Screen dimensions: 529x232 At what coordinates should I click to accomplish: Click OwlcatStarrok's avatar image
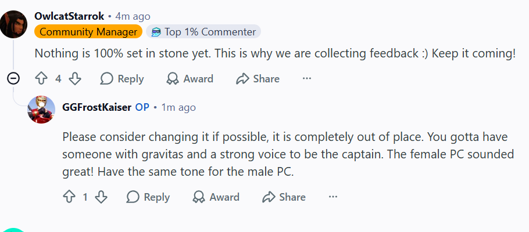pyautogui.click(x=13, y=23)
